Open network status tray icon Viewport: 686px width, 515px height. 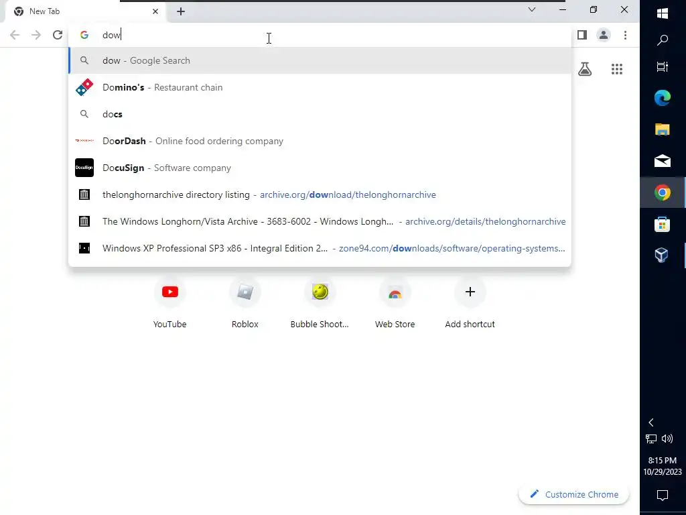coord(651,439)
